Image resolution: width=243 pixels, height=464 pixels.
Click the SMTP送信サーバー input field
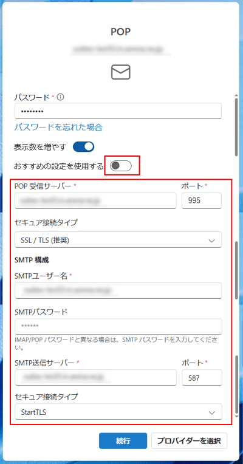click(95, 378)
